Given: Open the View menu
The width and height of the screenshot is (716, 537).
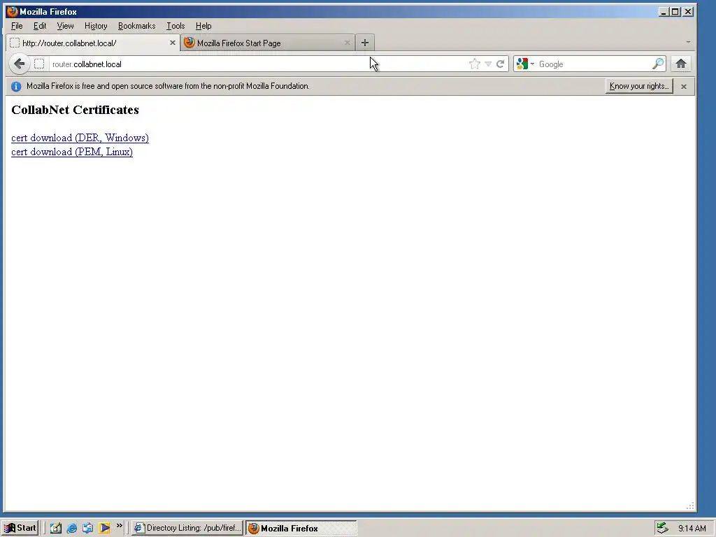Looking at the screenshot, I should (x=65, y=26).
